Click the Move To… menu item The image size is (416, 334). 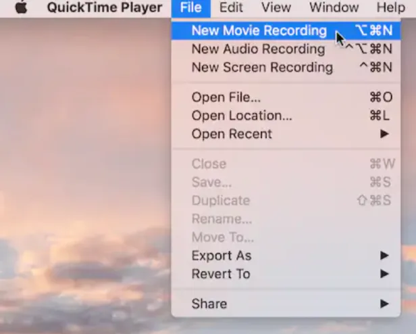point(223,237)
